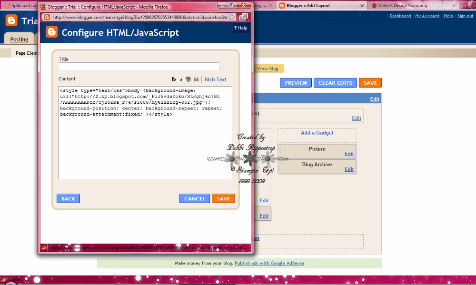Click the View Blog link
This screenshot has width=476, height=285.
click(268, 69)
